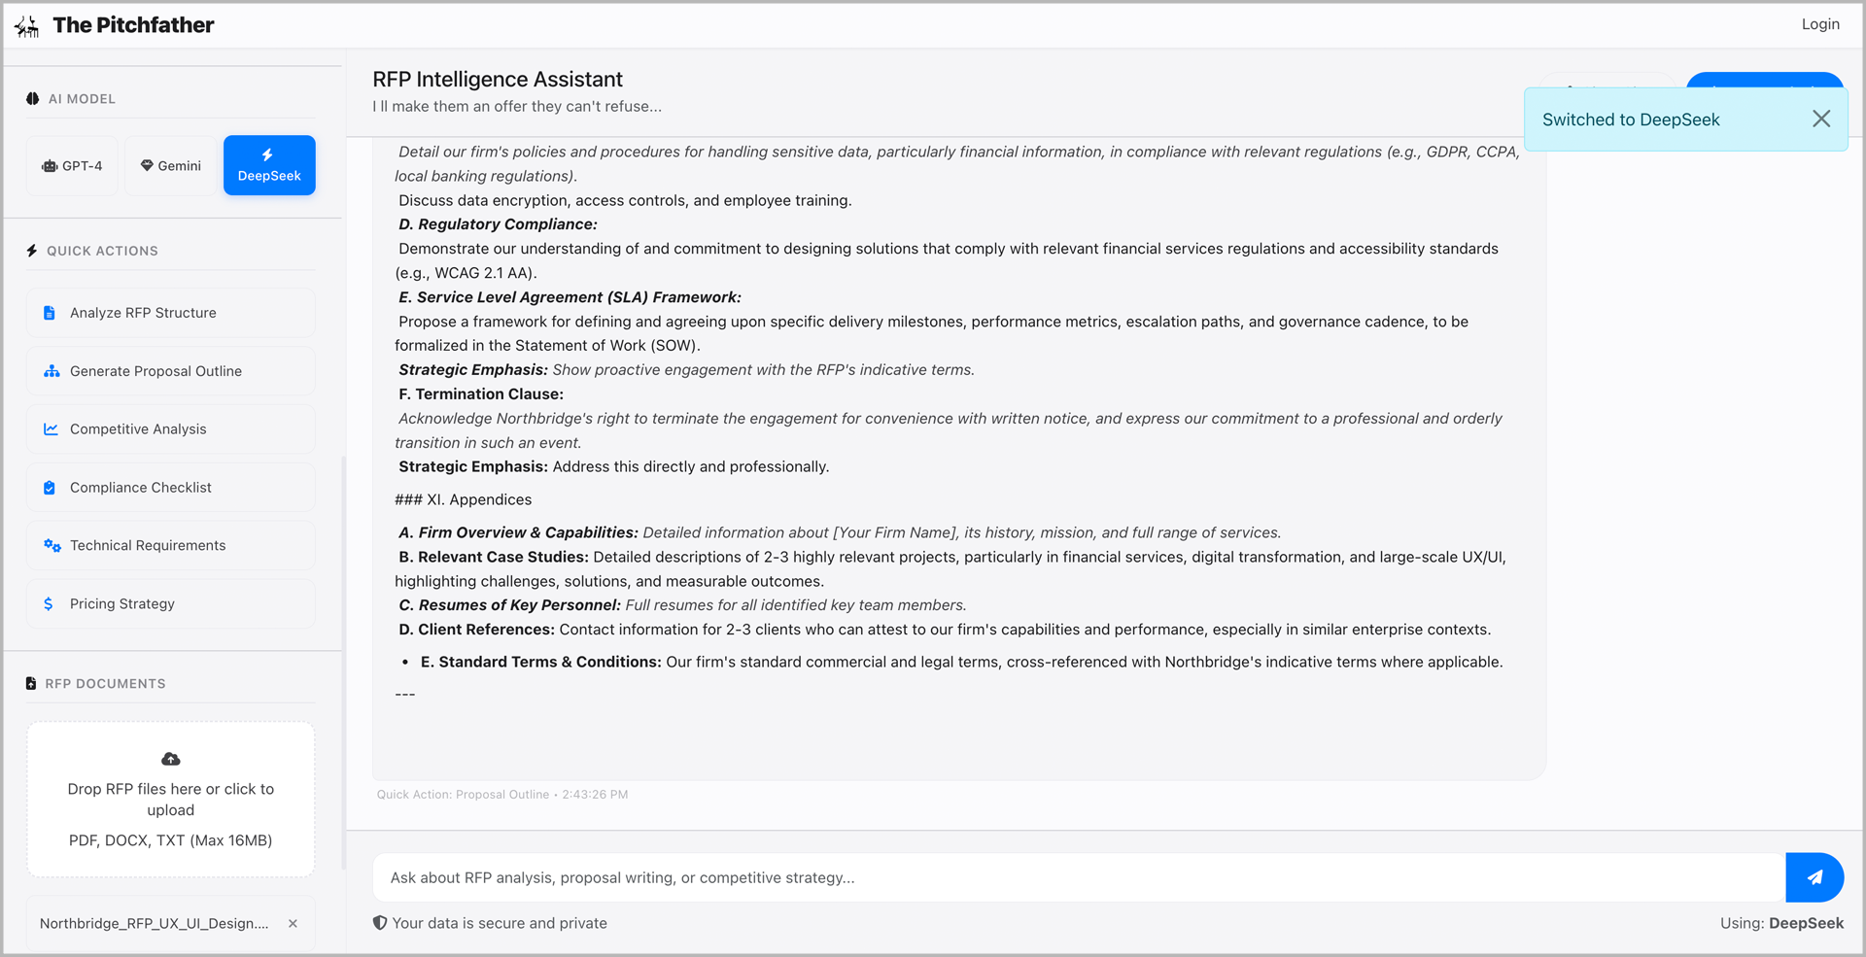The height and width of the screenshot is (957, 1866).
Task: Click the Pricing Strategy dollar icon
Action: 49,604
